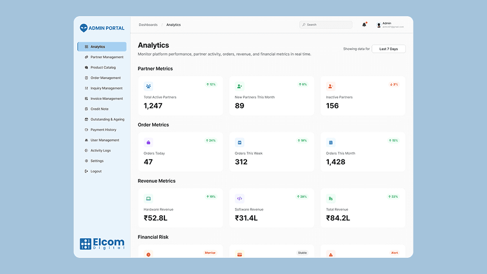This screenshot has height=274, width=487.
Task: Open Settings from the sidebar
Action: [x=97, y=161]
